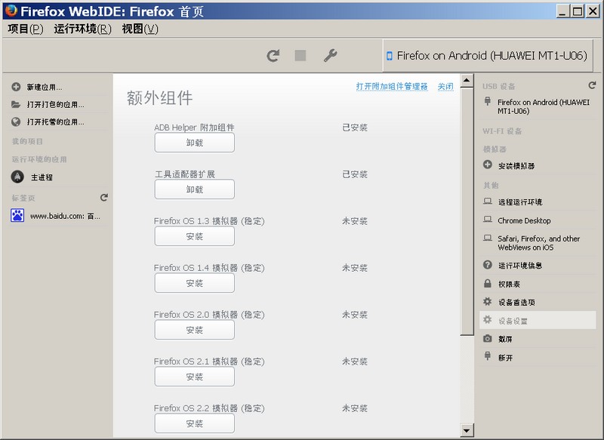This screenshot has height=440, width=604.
Task: Click the plus icon for 新建应用
Action: (16, 87)
